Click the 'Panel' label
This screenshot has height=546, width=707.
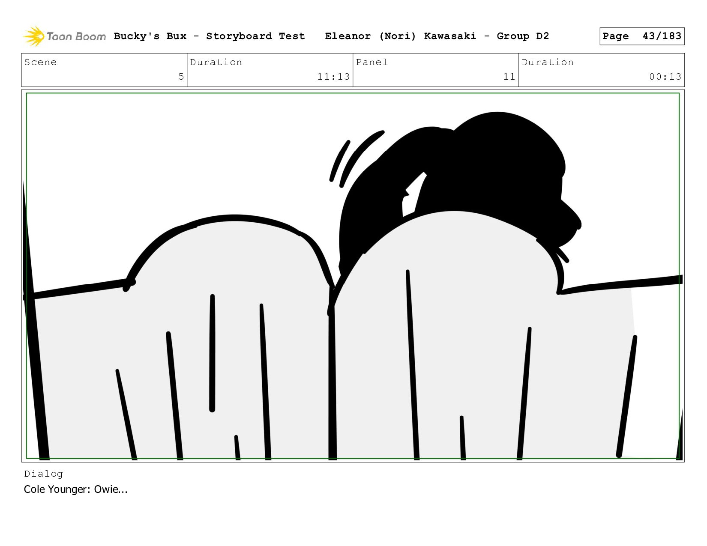(x=372, y=62)
